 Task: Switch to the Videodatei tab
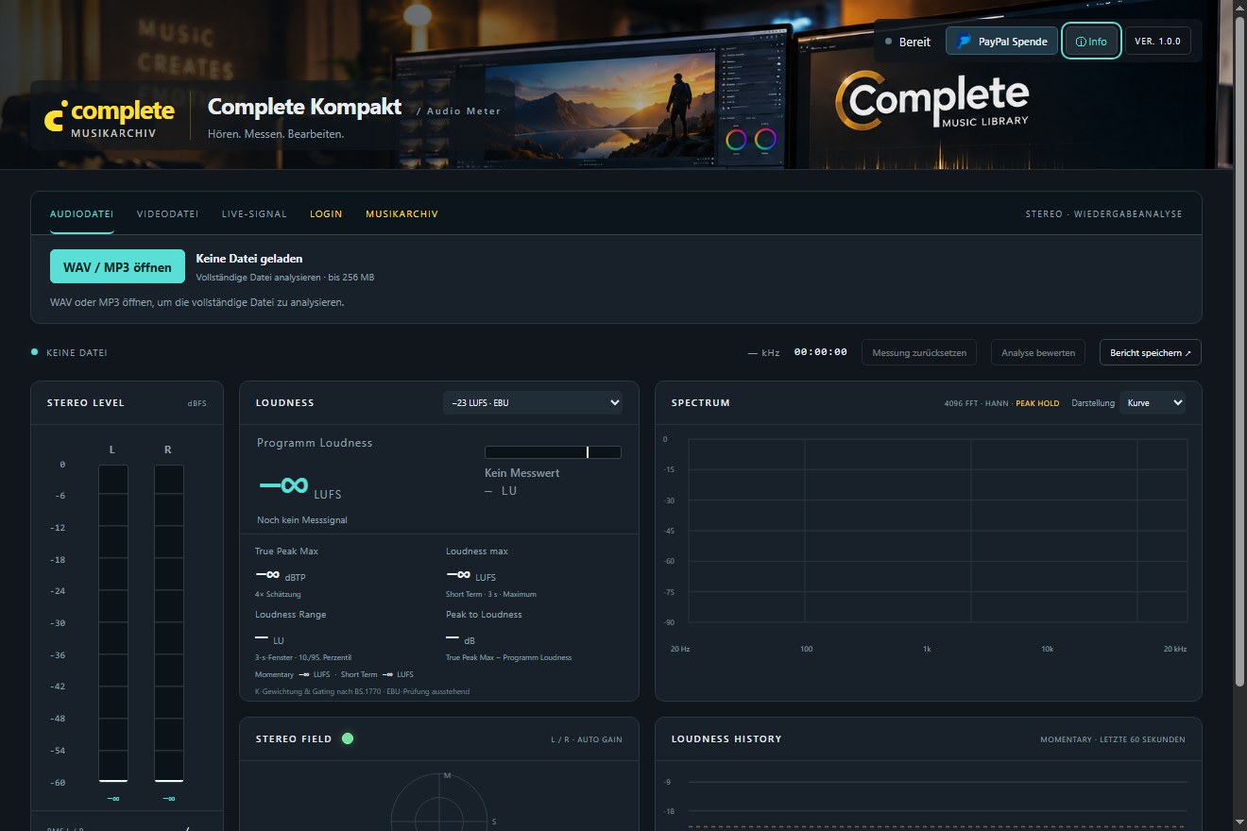(167, 214)
